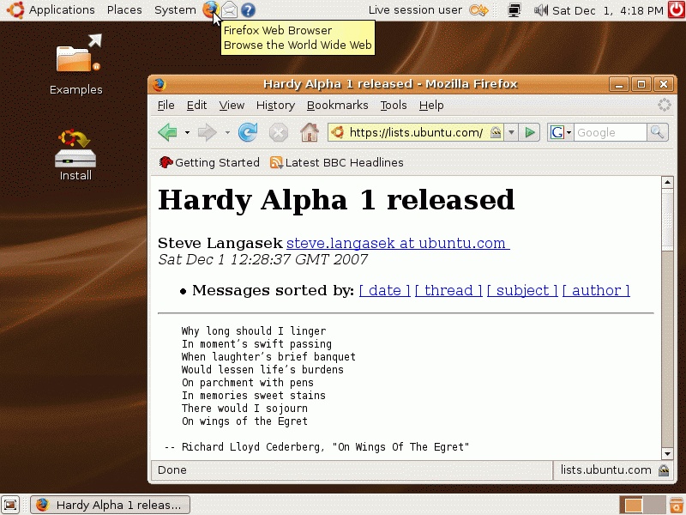Switch to the second (inactive) workspace

[653, 505]
